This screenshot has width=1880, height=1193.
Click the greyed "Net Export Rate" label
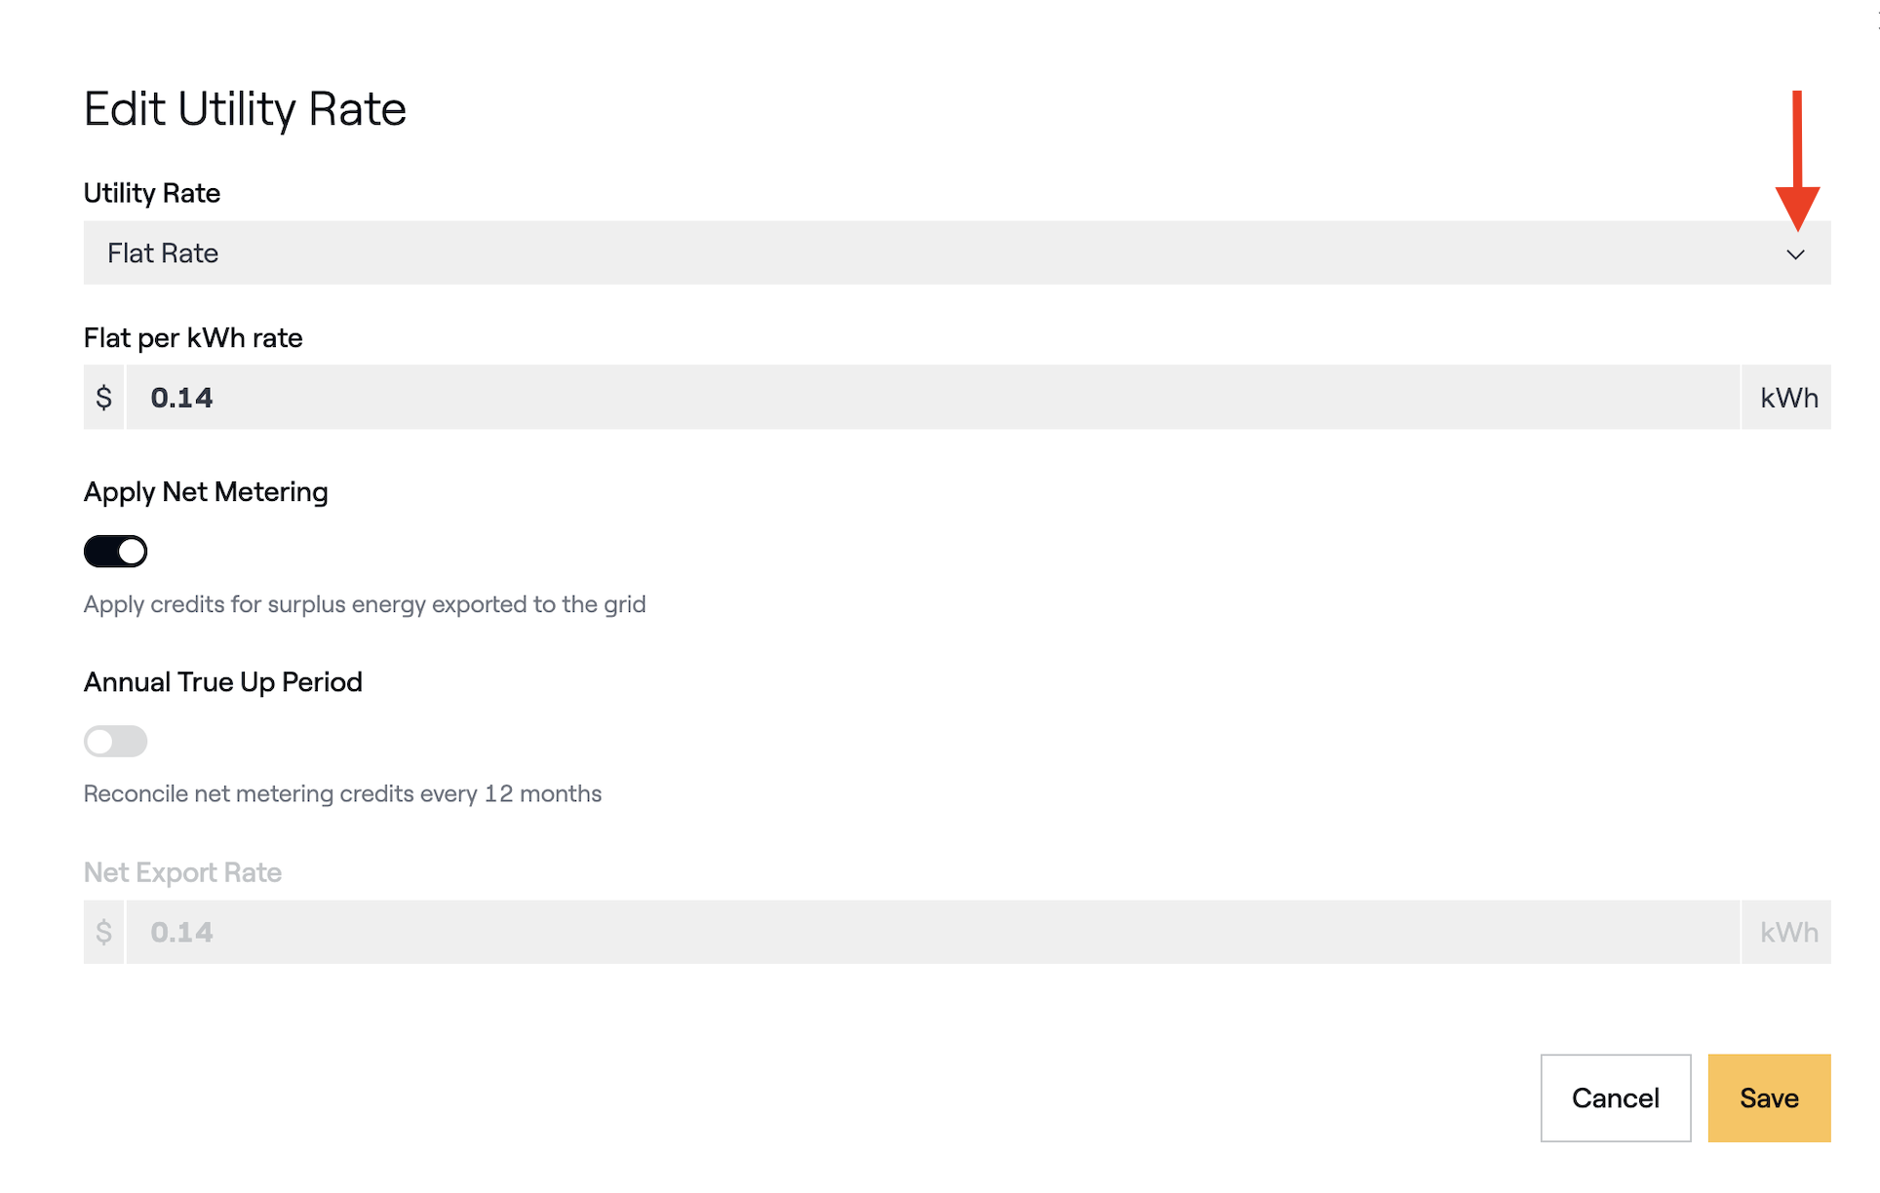pyautogui.click(x=182, y=872)
